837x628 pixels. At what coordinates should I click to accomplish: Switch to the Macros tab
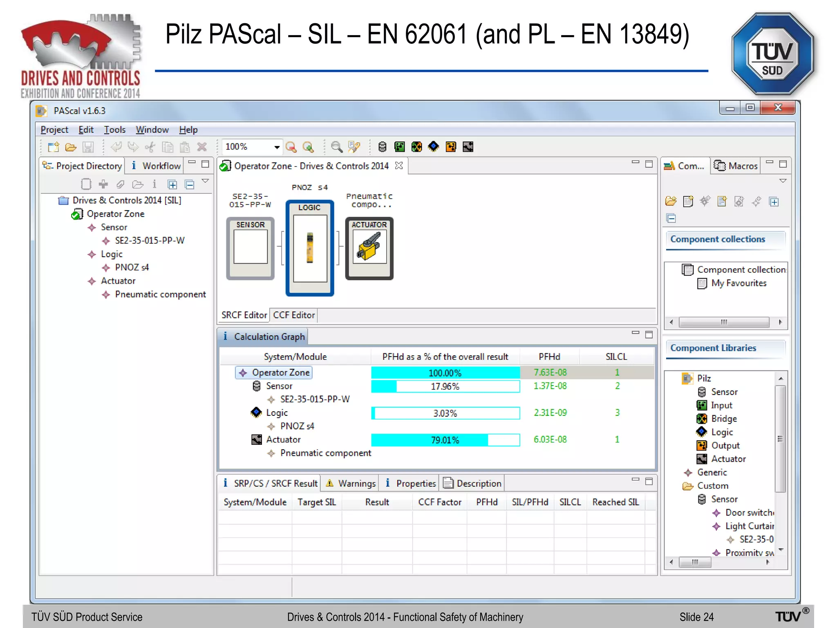tap(736, 166)
